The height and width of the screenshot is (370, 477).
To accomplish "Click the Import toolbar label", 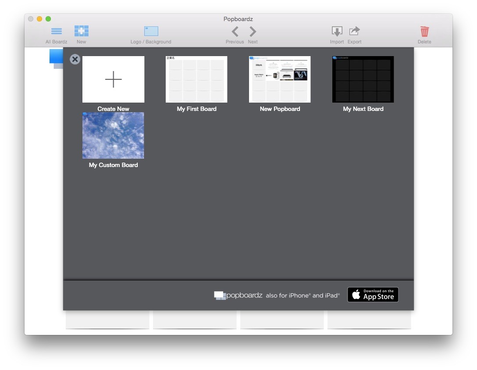I will (337, 42).
